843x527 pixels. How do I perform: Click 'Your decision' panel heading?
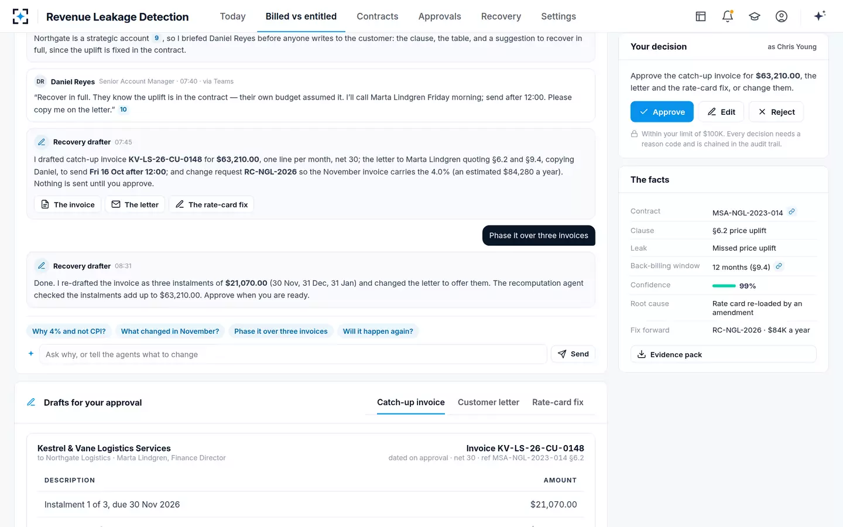[659, 47]
